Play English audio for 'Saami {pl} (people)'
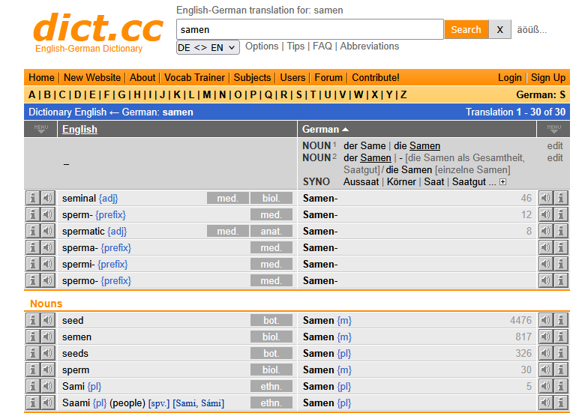Viewport: 579px width, 419px height. pos(48,403)
